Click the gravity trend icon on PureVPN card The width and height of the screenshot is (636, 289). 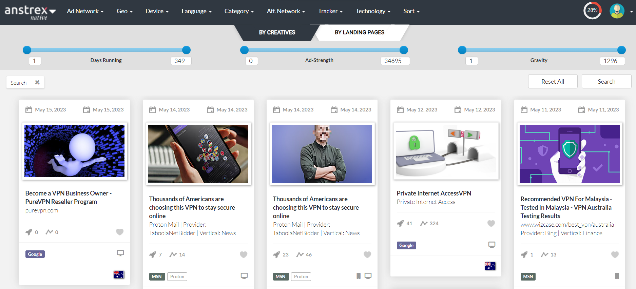[50, 232]
